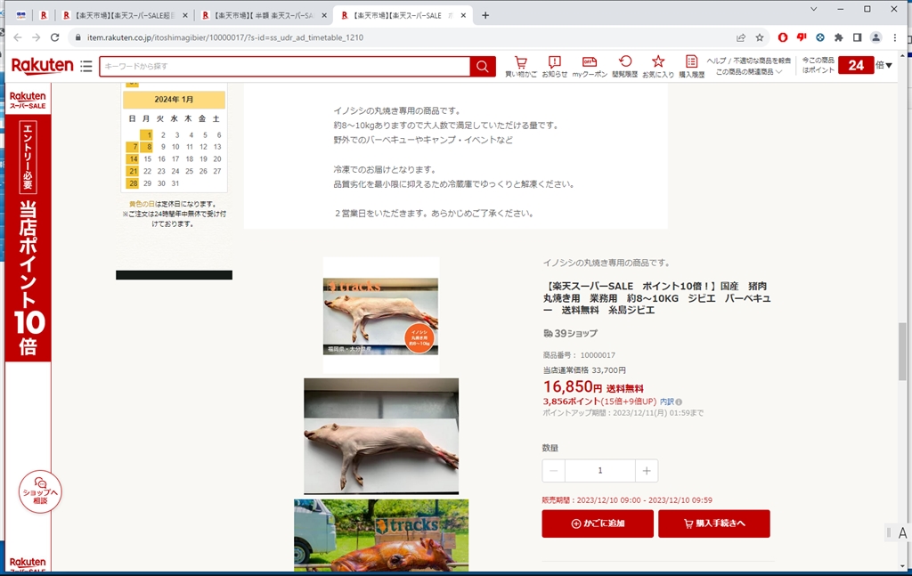Open purchase history 購入履歴 icon
The width and height of the screenshot is (912, 576).
coord(691,66)
